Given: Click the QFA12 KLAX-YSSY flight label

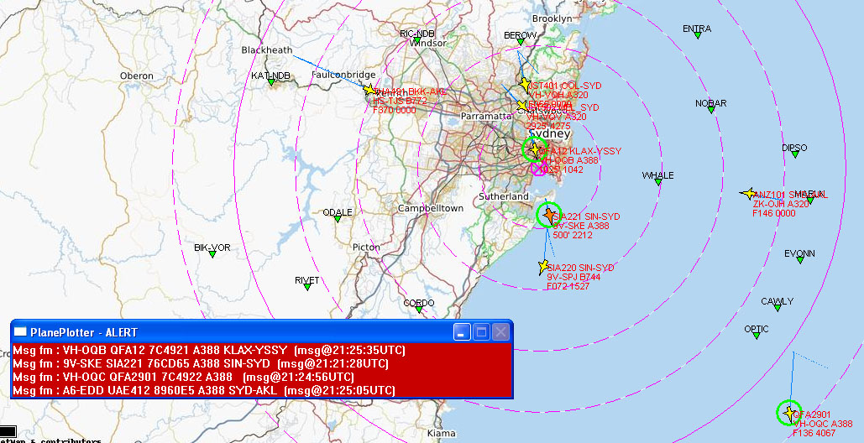Looking at the screenshot, I should (579, 151).
